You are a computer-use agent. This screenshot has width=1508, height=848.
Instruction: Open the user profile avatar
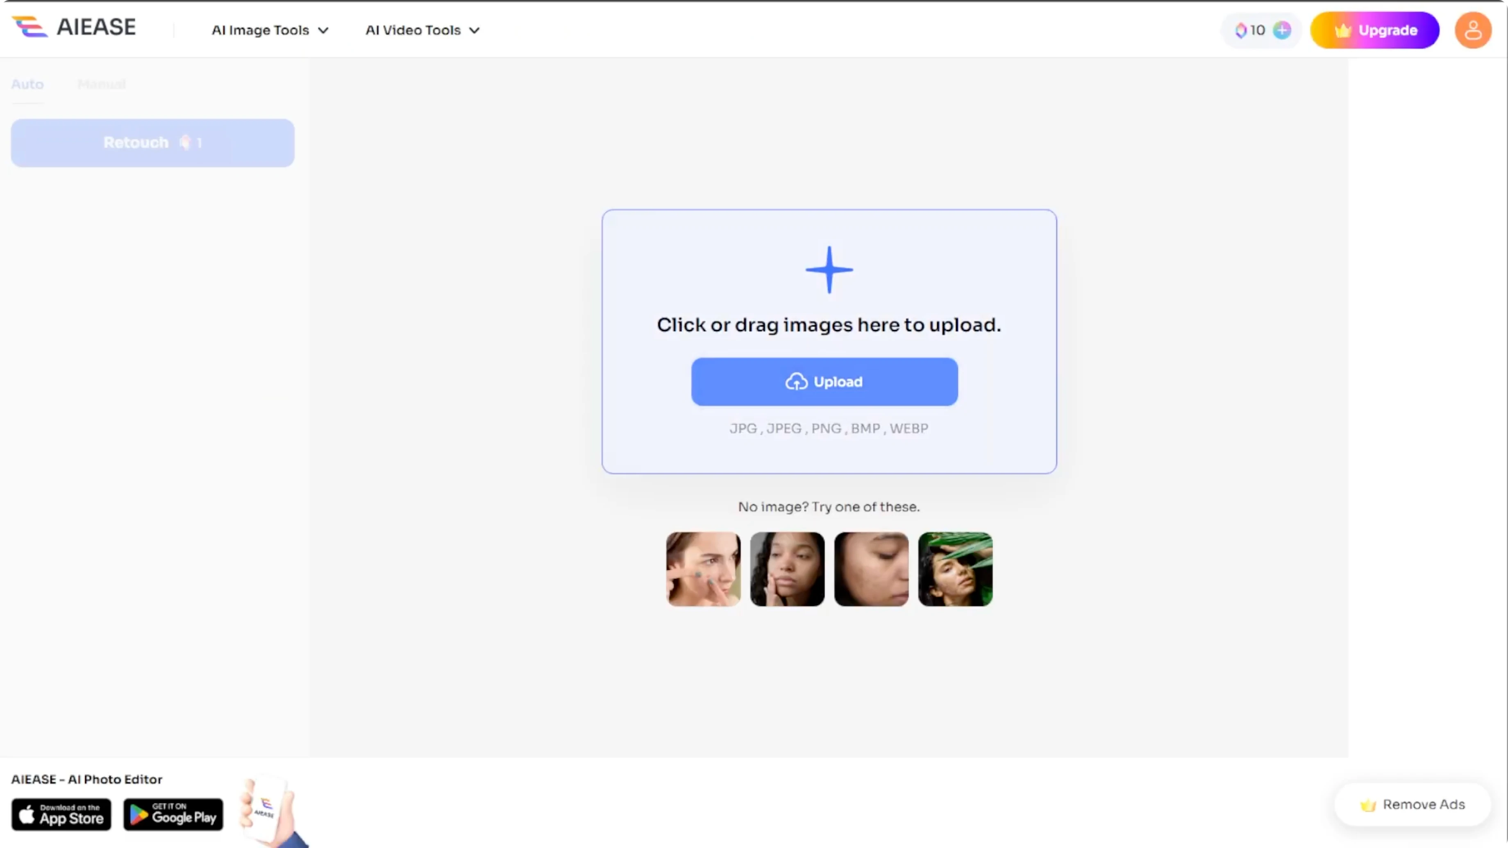[1473, 30]
